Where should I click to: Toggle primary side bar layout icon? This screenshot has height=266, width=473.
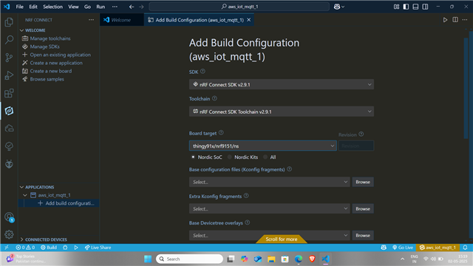406,7
